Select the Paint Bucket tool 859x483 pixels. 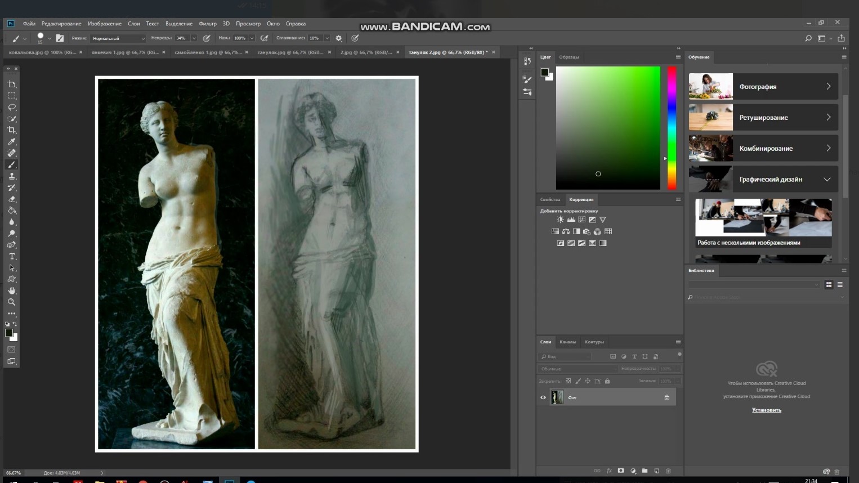tap(11, 211)
